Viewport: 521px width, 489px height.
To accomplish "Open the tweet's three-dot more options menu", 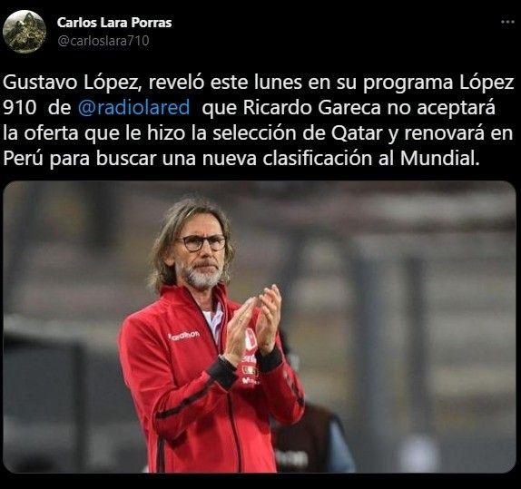I will pos(507,22).
